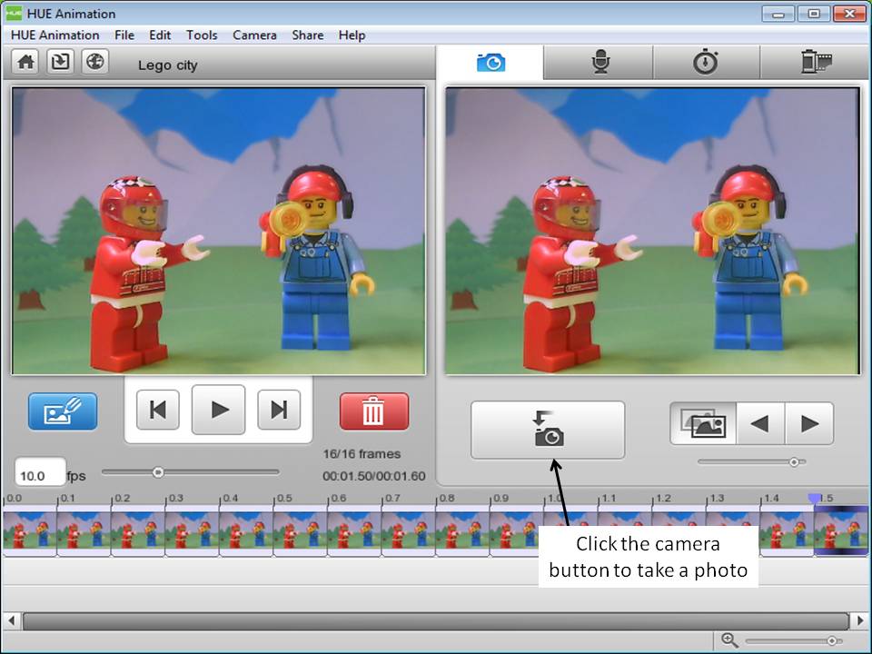Click the timeline scrollbar right arrow

[860, 620]
